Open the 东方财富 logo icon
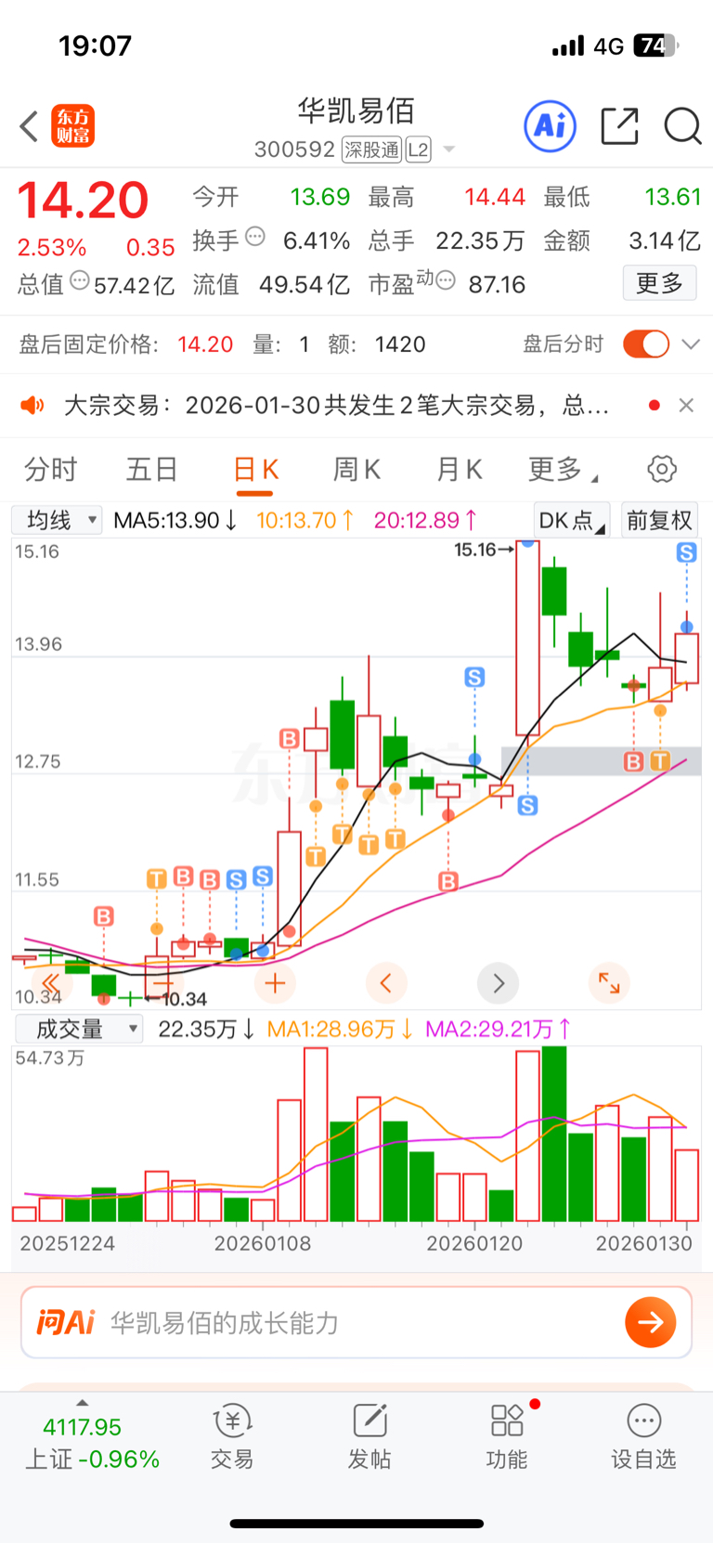Screen dimensions: 713x1544 click(x=73, y=126)
